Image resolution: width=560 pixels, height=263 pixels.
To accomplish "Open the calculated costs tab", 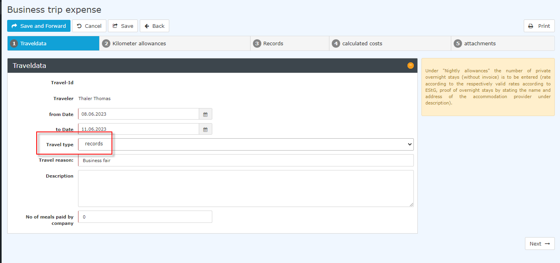I will pyautogui.click(x=390, y=43).
